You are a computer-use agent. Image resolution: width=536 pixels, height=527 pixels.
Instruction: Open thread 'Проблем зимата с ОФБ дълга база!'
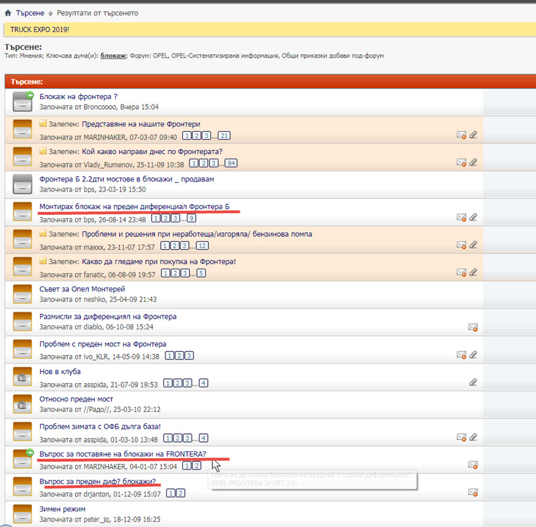click(100, 427)
